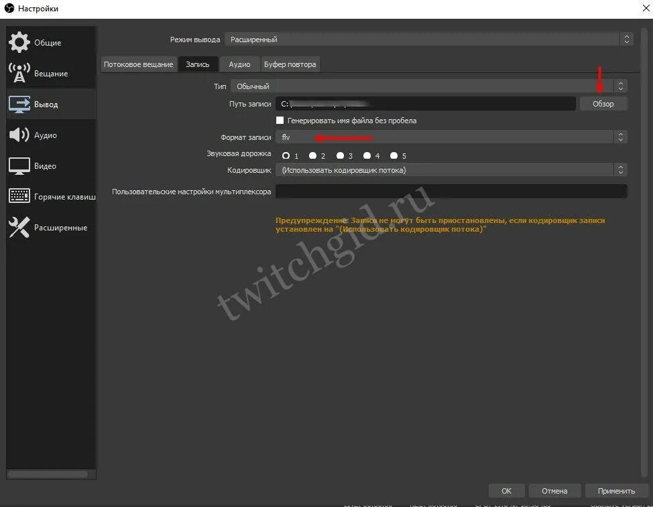Switch to the Запись tab
Image resolution: width=653 pixels, height=507 pixels.
point(198,64)
